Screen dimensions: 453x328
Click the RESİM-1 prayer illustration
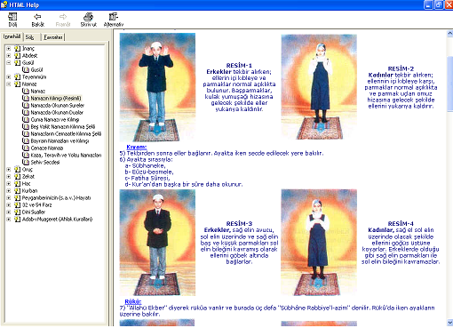tap(157, 87)
